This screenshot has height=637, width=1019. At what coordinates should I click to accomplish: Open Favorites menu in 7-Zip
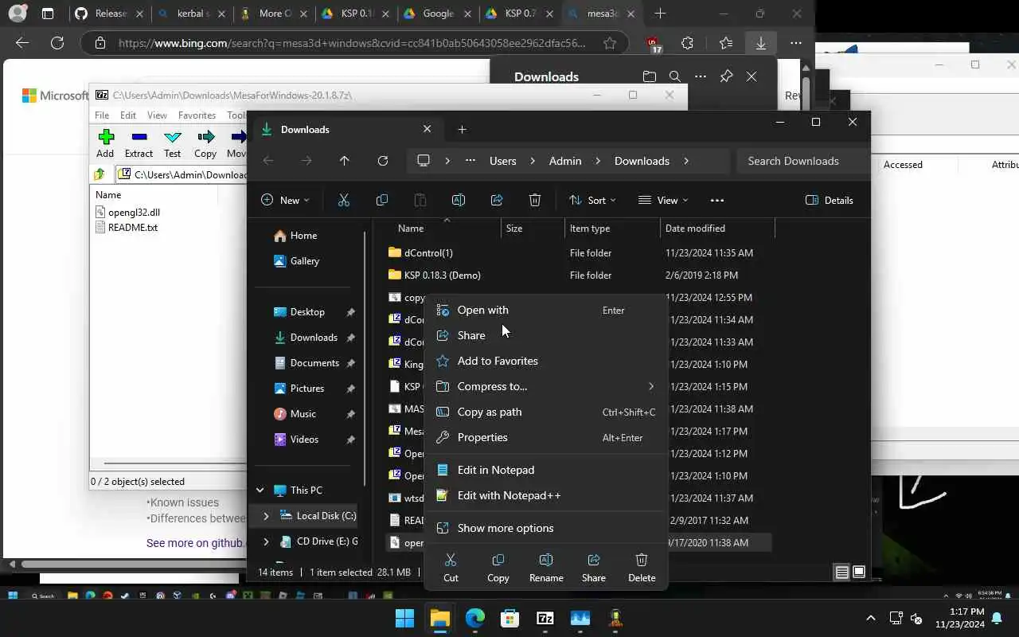197,115
